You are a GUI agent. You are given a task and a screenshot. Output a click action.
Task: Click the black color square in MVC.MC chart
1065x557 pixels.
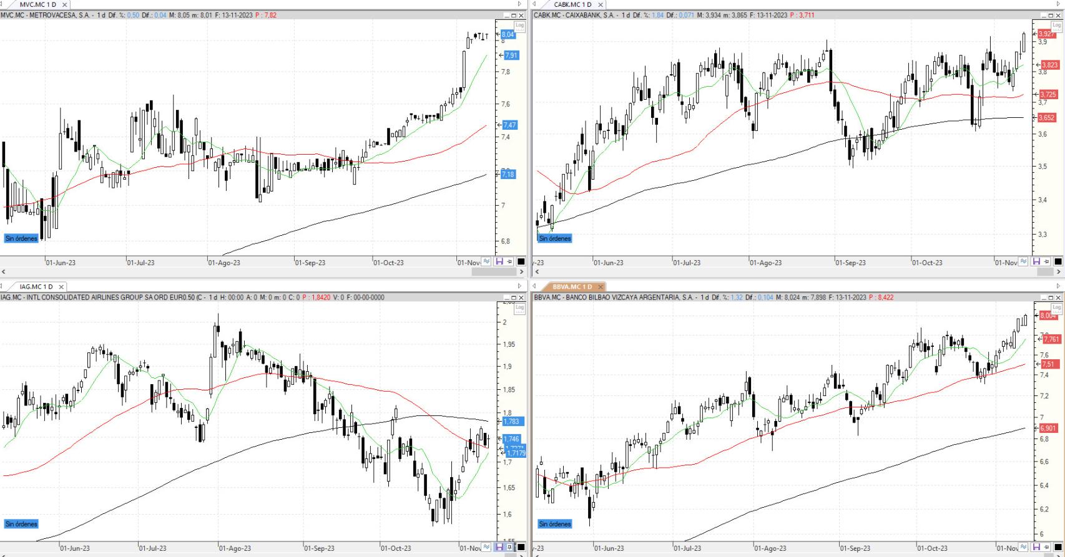(x=521, y=262)
